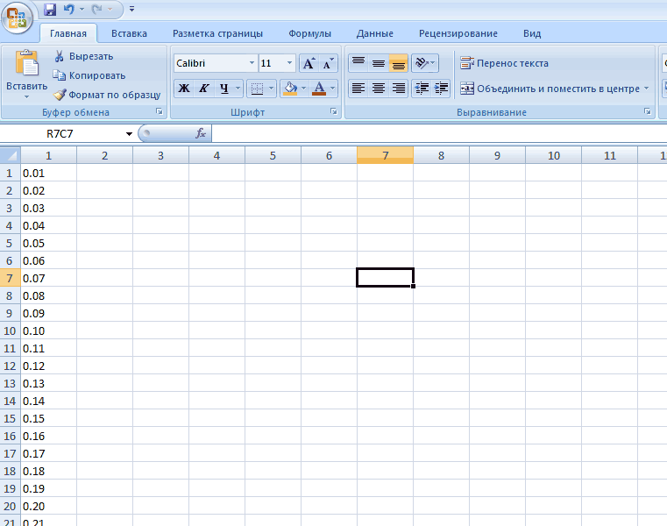Decrease text indent
This screenshot has width=667, height=526.
pos(422,88)
